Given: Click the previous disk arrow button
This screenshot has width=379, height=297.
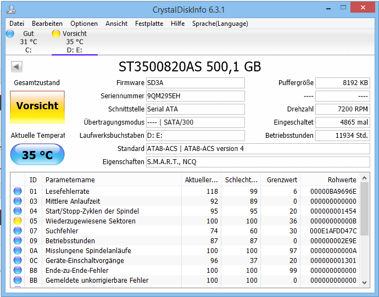Looking at the screenshot, I should click(16, 66).
